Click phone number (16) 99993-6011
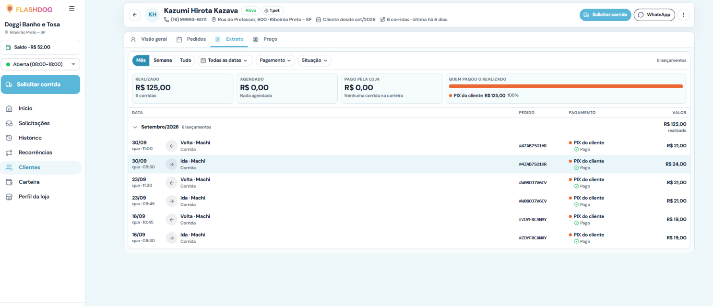The image size is (713, 306). [189, 20]
